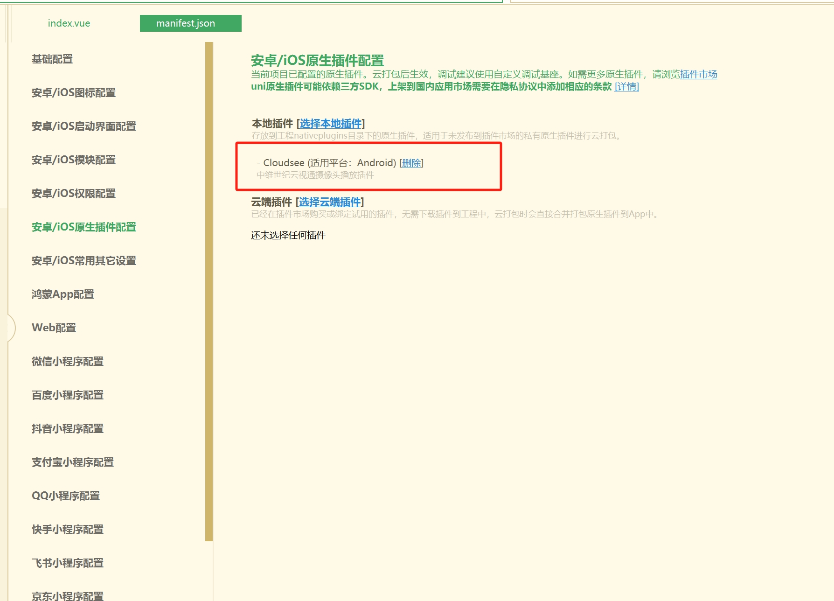
Task: Open 基础配置 section
Action: pyautogui.click(x=52, y=59)
